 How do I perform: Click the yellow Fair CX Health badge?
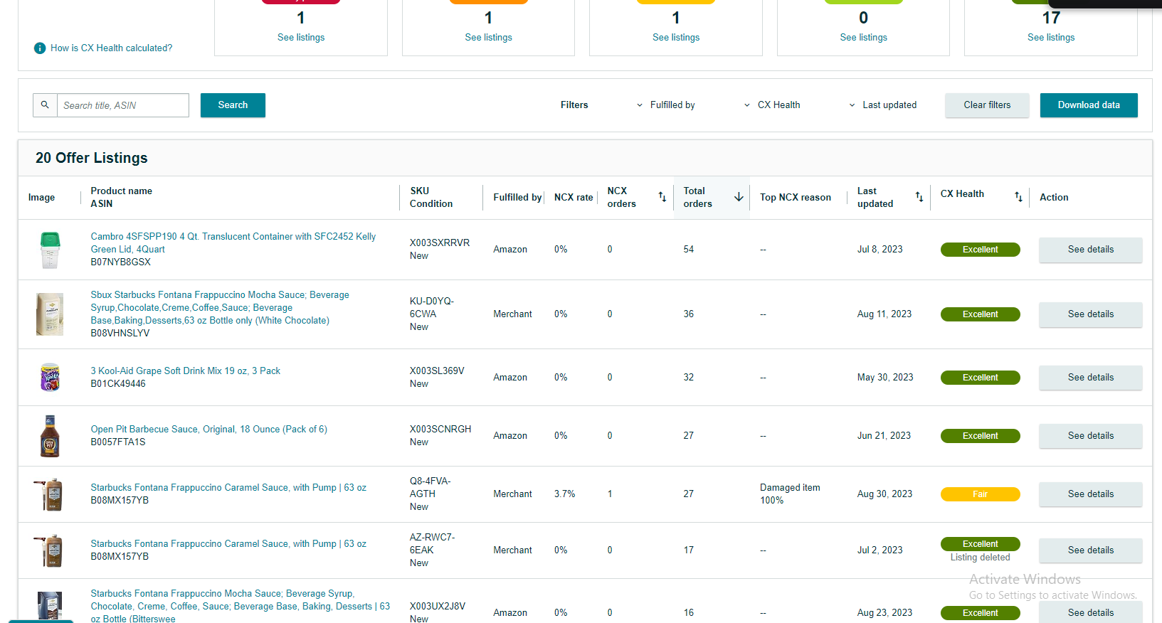(x=981, y=494)
